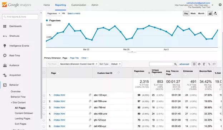Image resolution: width=223 pixels, height=130 pixels.
Task: Click the Pageviews sort descending arrow
Action: click(x=149, y=73)
